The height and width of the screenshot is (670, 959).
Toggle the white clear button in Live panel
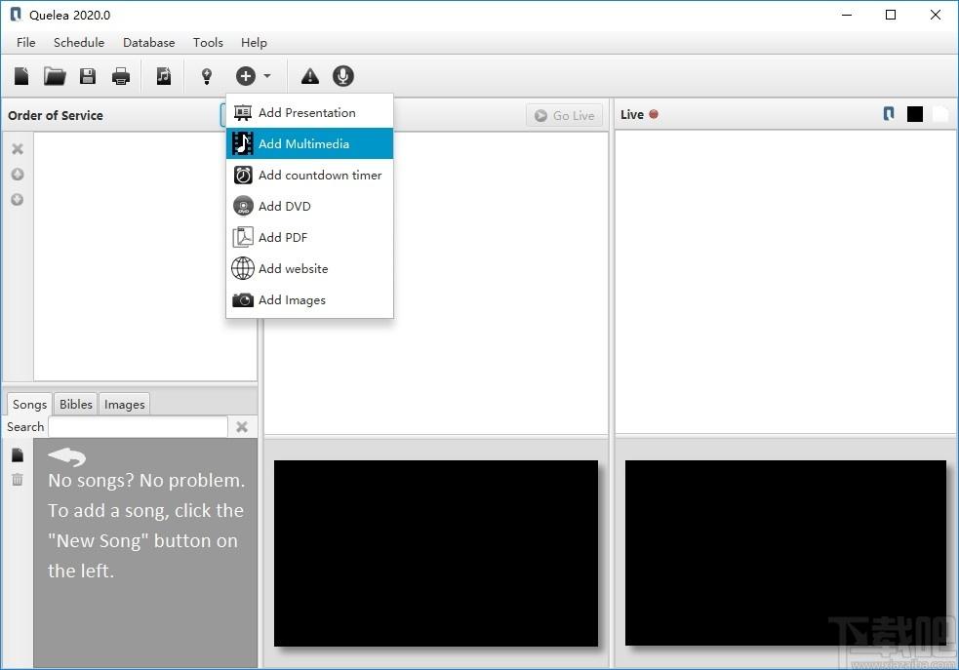click(940, 114)
